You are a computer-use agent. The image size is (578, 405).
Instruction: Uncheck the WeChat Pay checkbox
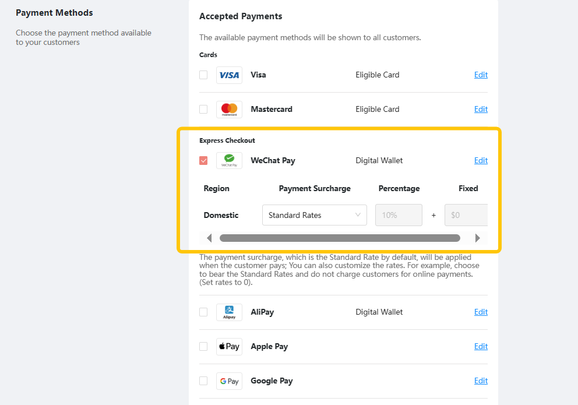click(203, 161)
